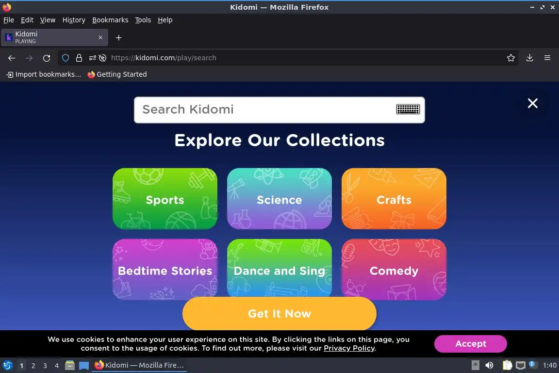Click the Search Kidomi input field
559x373 pixels.
279,110
